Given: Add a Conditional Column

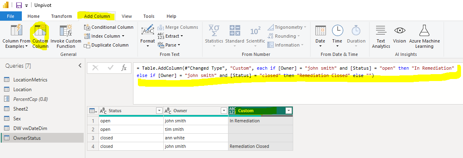Looking at the screenshot, I should click(109, 27).
